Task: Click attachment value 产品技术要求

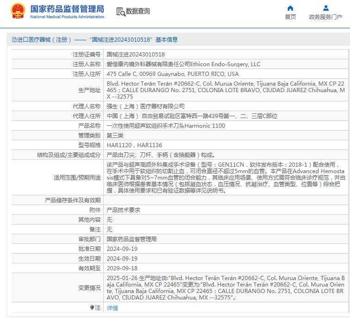Action: pos(123,210)
